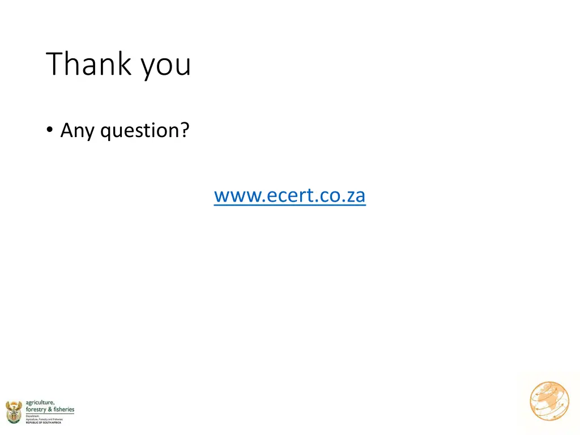Click the small 'Department' label in logo
This screenshot has height=435, width=580.
32,415
